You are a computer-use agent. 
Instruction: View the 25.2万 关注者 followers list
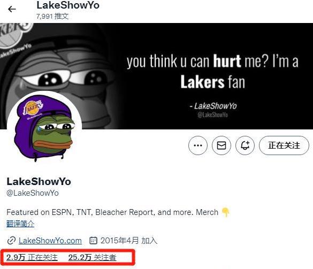(x=92, y=257)
